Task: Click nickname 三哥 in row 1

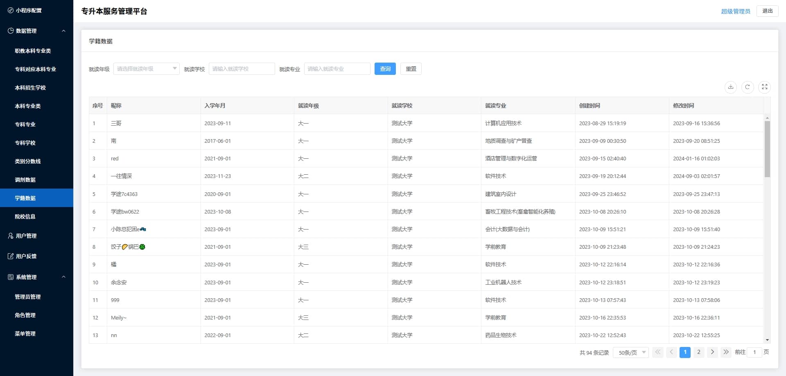Action: tap(116, 123)
